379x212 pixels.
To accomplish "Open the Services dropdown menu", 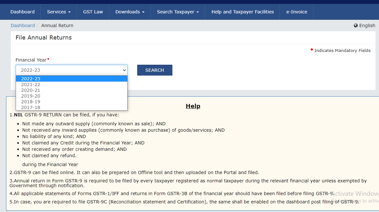I will [x=59, y=12].
